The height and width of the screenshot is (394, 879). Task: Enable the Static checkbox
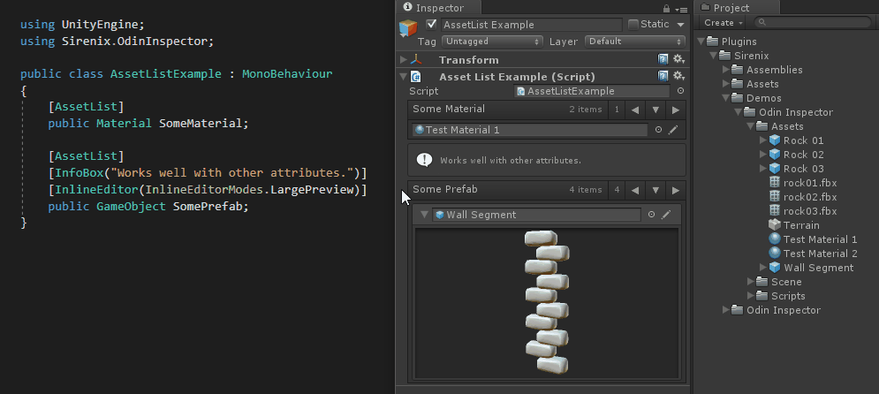pos(633,24)
